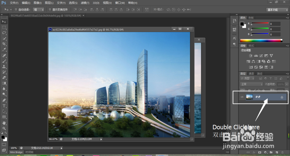
Task: Select the Eraser tool
Action: 4,78
